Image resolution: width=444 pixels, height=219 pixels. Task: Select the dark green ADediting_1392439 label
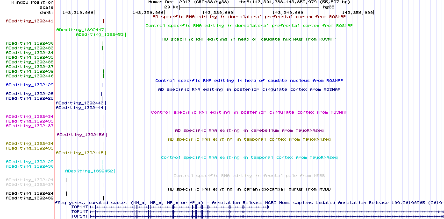[x=29, y=71]
